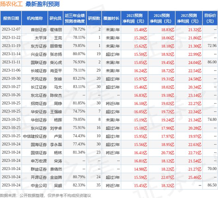Select institution 华创证券

39,120
